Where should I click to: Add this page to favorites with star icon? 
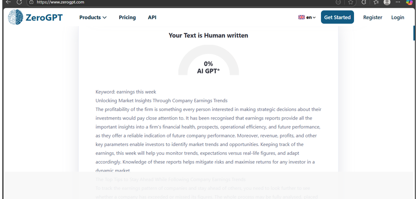point(351,2)
